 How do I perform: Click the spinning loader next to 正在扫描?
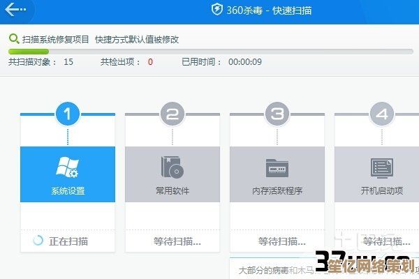(38, 241)
